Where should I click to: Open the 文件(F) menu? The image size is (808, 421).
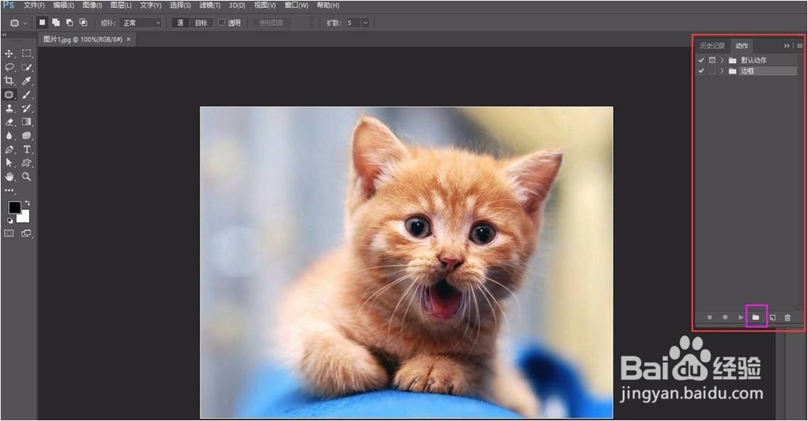pyautogui.click(x=34, y=5)
